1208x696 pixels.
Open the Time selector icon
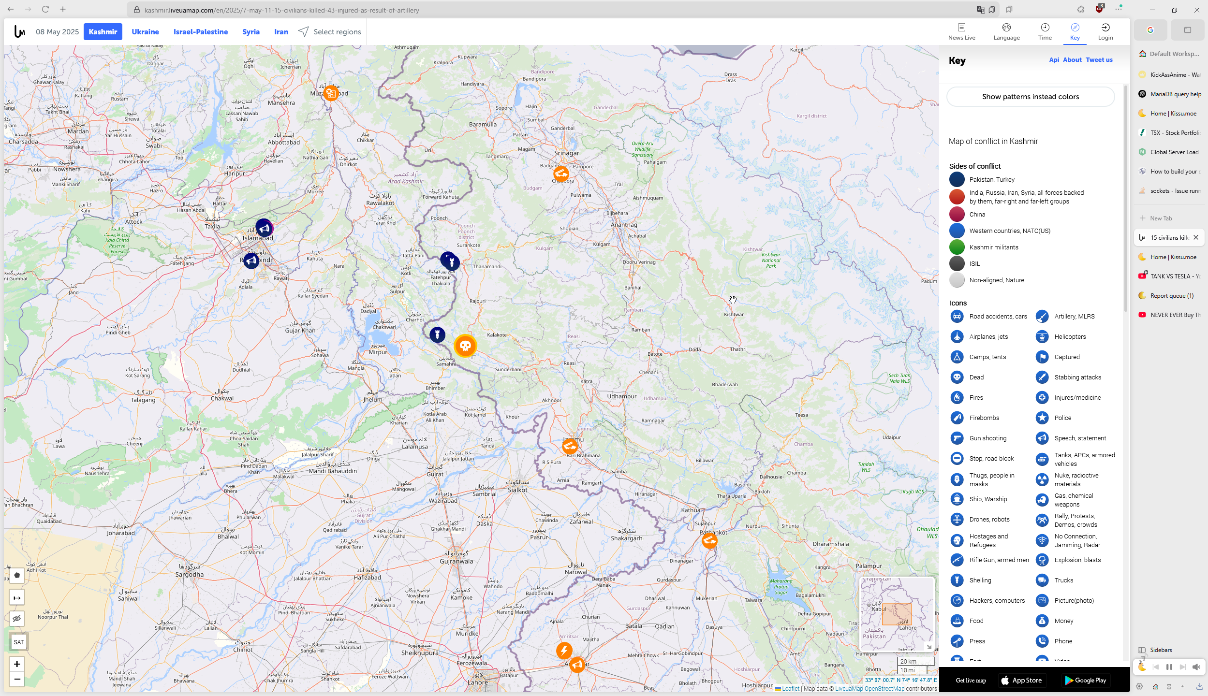coord(1045,32)
